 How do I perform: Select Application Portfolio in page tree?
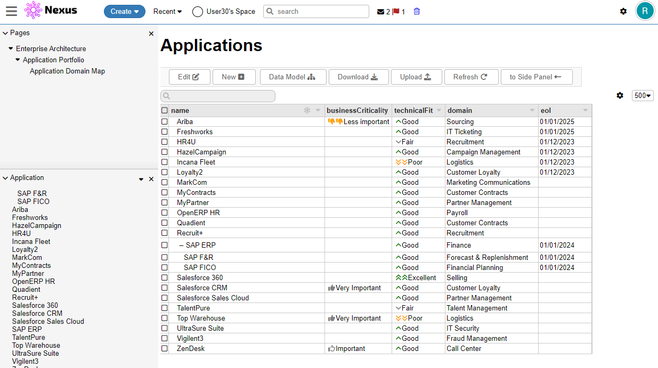(x=53, y=60)
